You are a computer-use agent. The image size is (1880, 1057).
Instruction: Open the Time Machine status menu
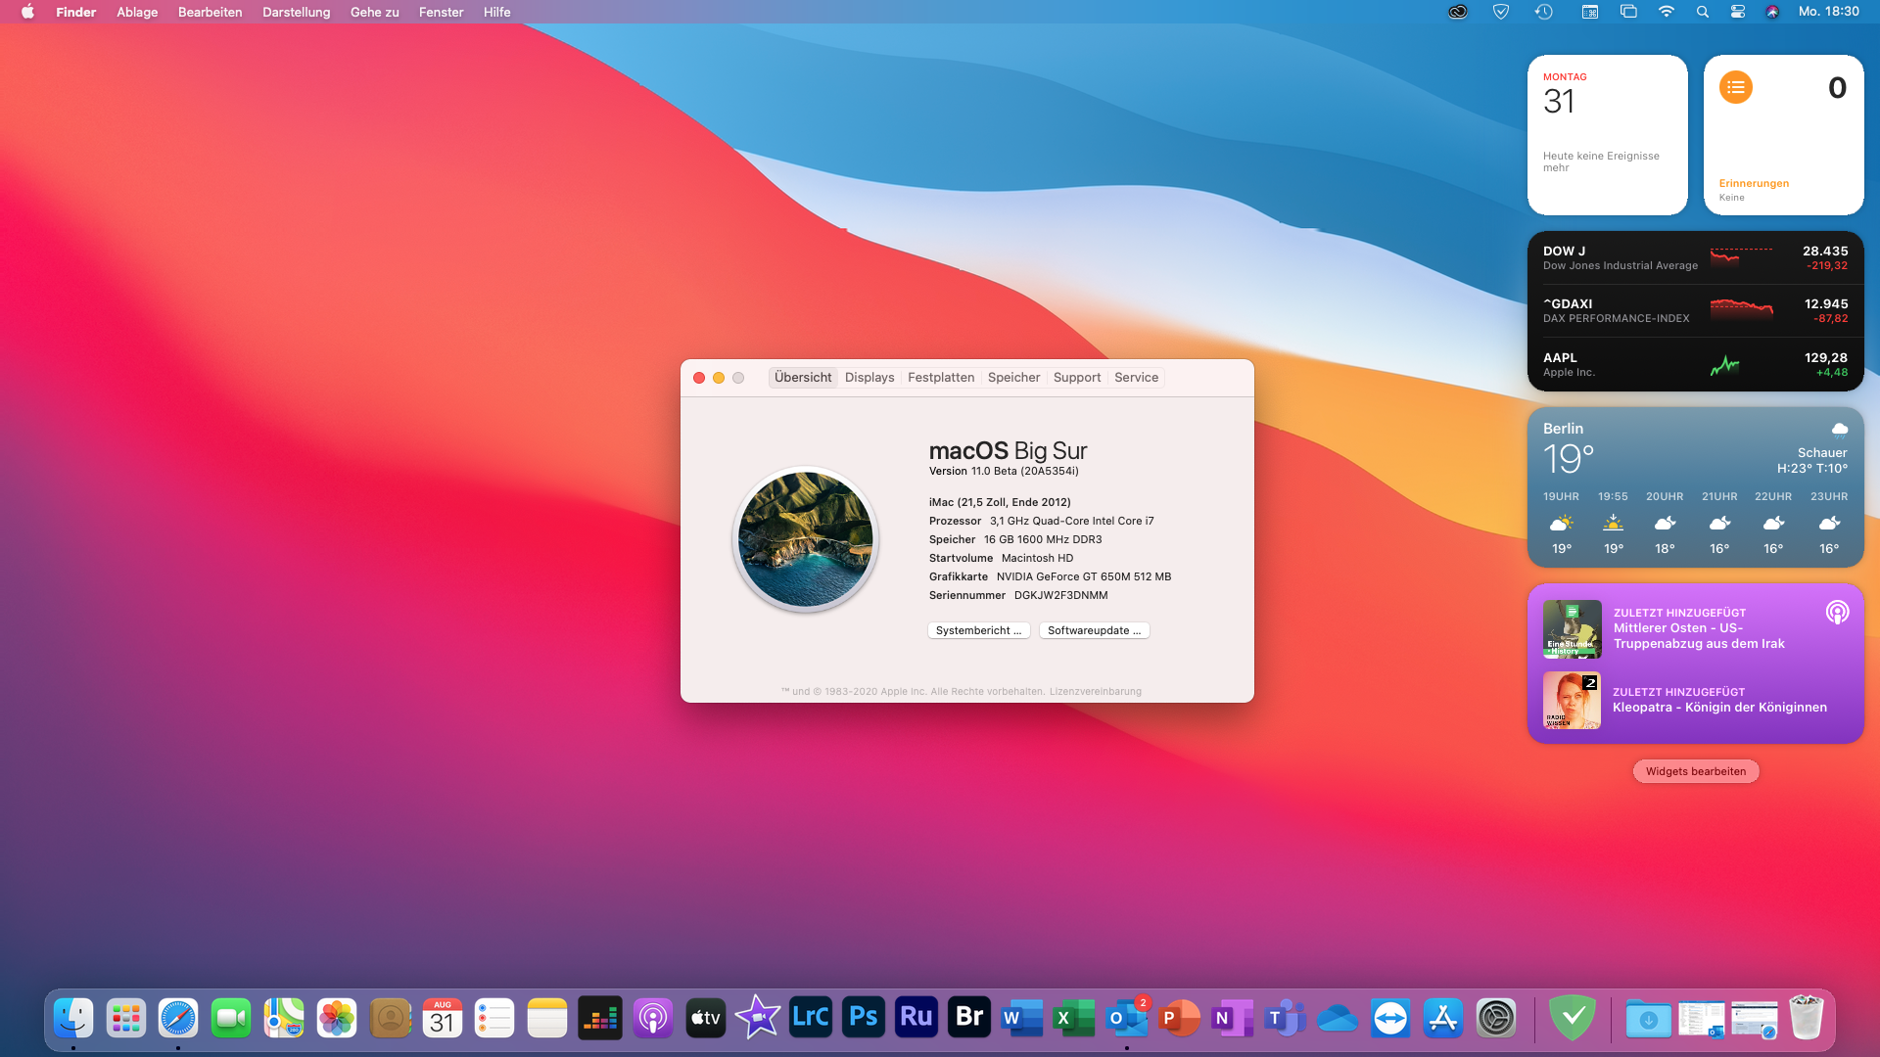(1543, 12)
